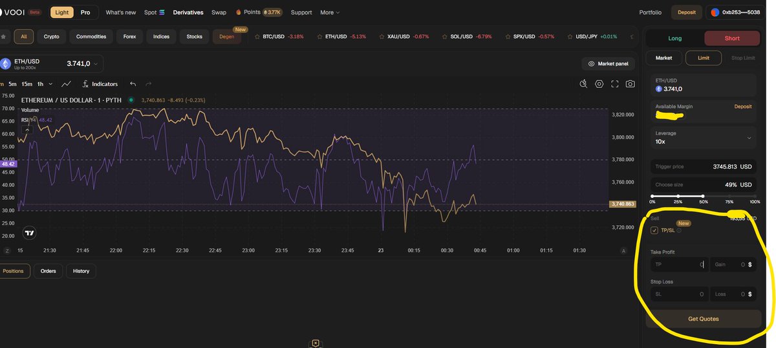Open the Portfolio link
The width and height of the screenshot is (776, 348).
[x=651, y=12]
